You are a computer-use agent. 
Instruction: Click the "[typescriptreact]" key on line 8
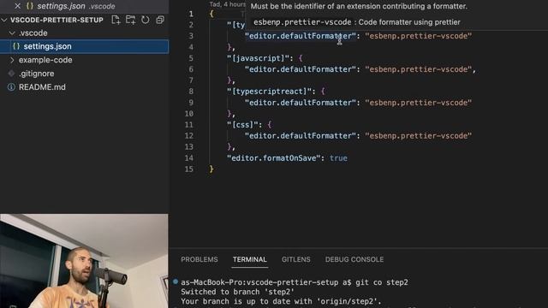[269, 92]
